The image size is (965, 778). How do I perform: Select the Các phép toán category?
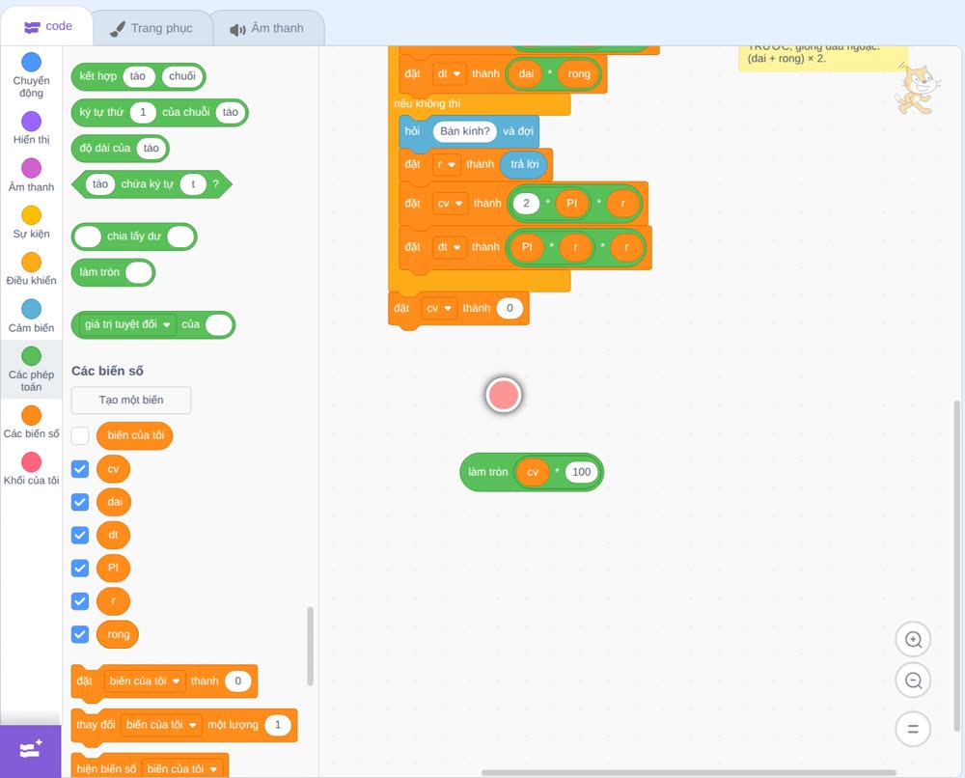coord(32,369)
